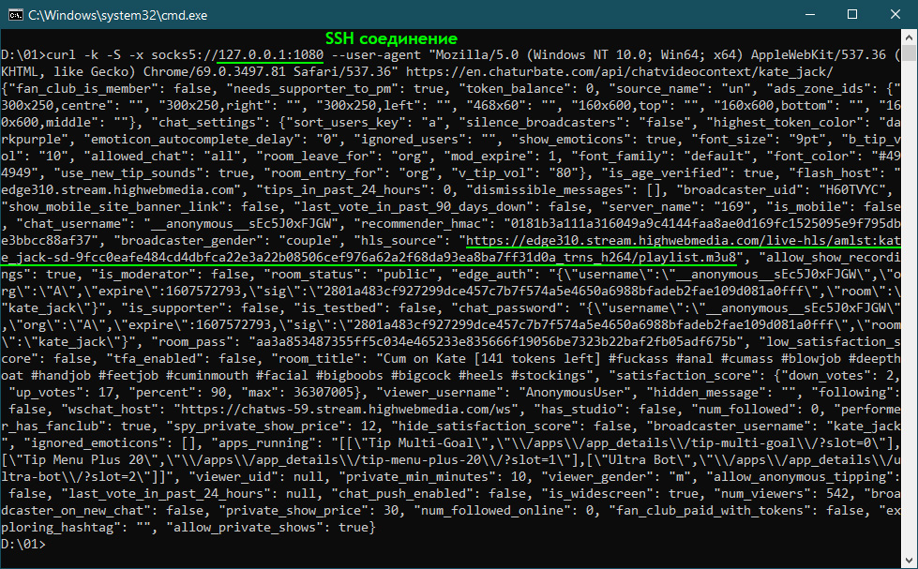Click the private_show_price value 30
The width and height of the screenshot is (918, 569).
(x=391, y=511)
